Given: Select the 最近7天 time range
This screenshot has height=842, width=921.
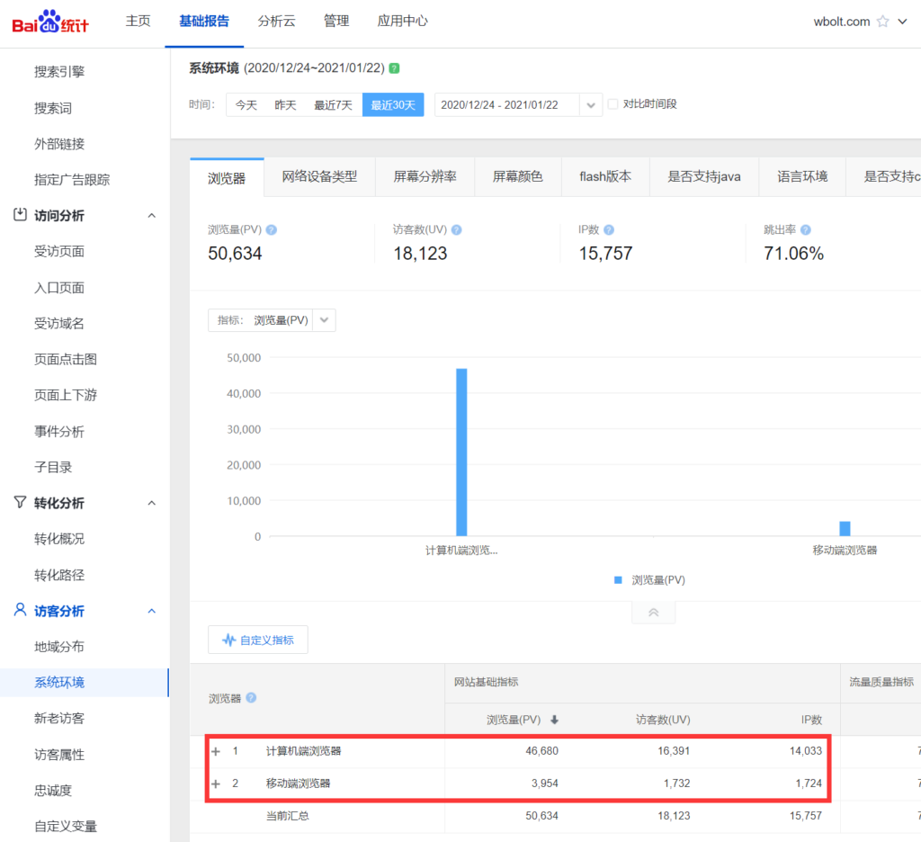Looking at the screenshot, I should point(333,105).
